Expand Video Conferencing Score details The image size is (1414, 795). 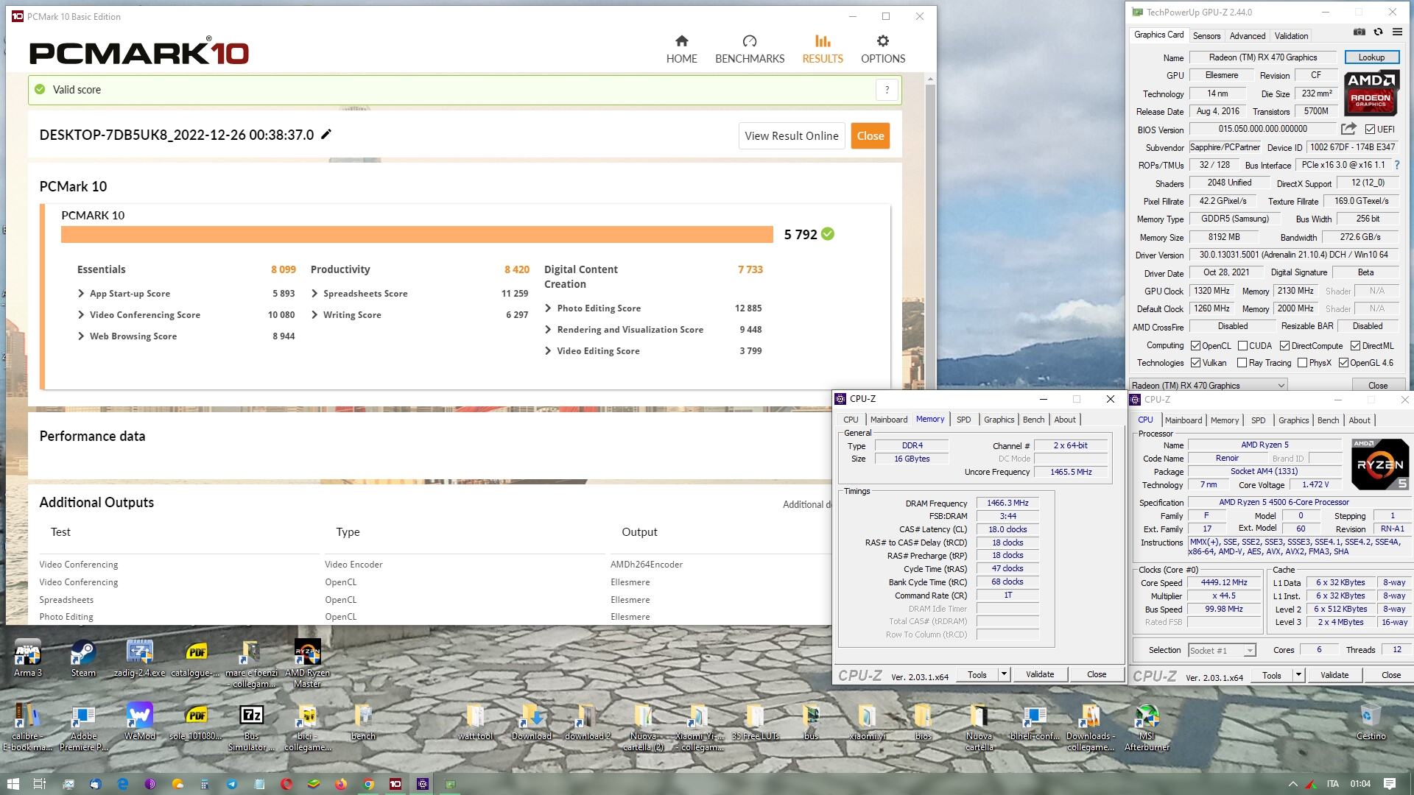81,315
